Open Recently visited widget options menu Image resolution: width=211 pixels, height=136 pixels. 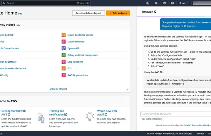(x=126, y=25)
